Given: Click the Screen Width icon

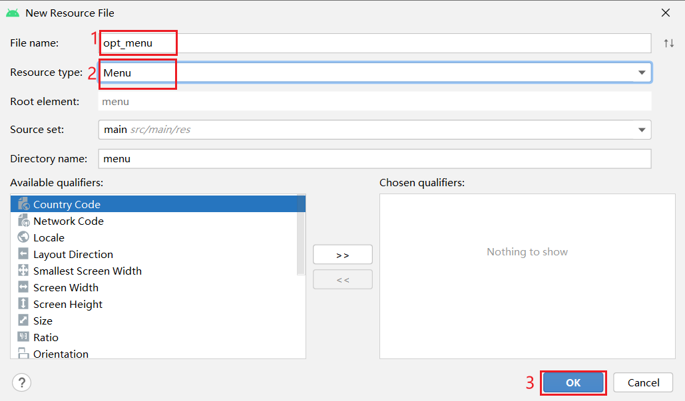Looking at the screenshot, I should point(23,287).
